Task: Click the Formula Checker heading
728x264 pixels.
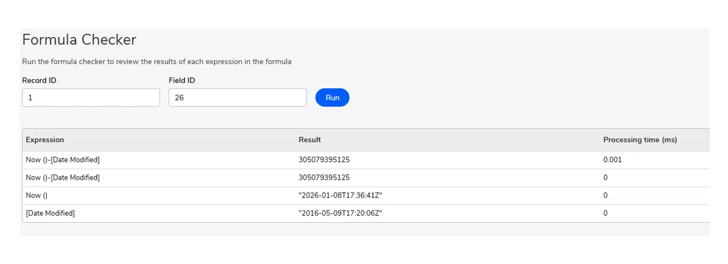Action: tap(79, 40)
